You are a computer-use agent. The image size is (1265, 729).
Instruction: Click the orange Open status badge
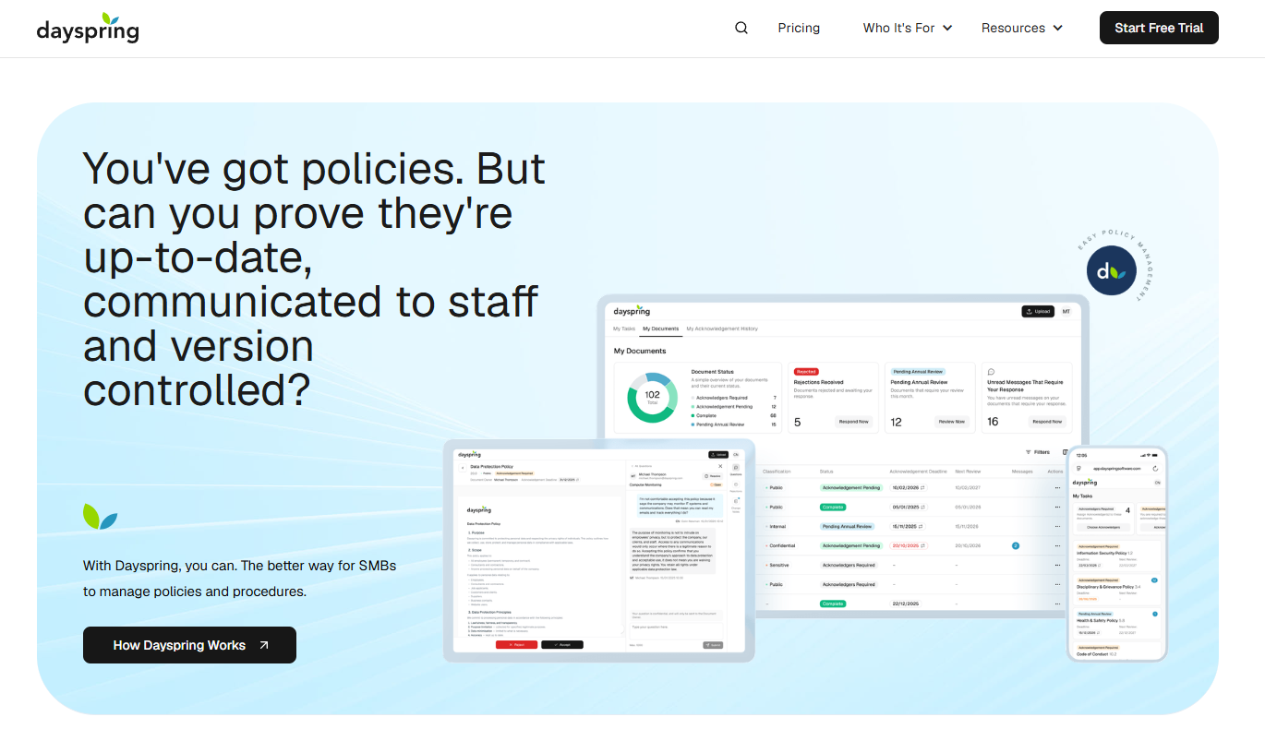717,484
